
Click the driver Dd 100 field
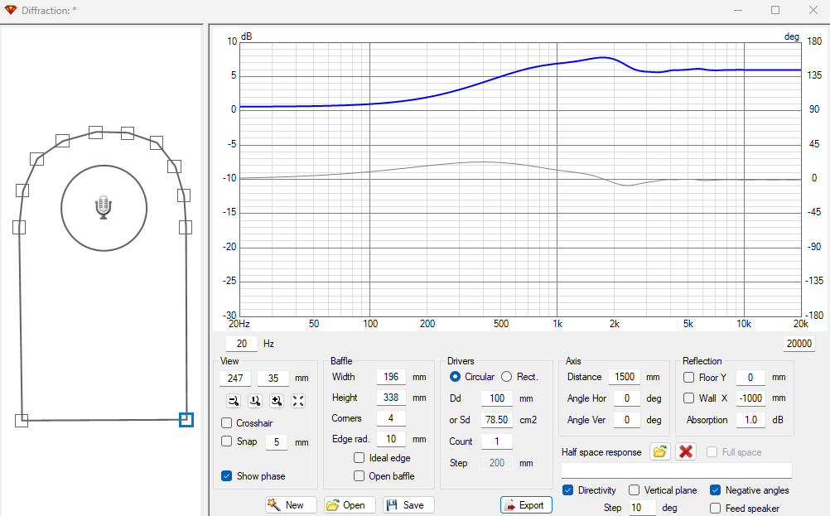click(497, 398)
